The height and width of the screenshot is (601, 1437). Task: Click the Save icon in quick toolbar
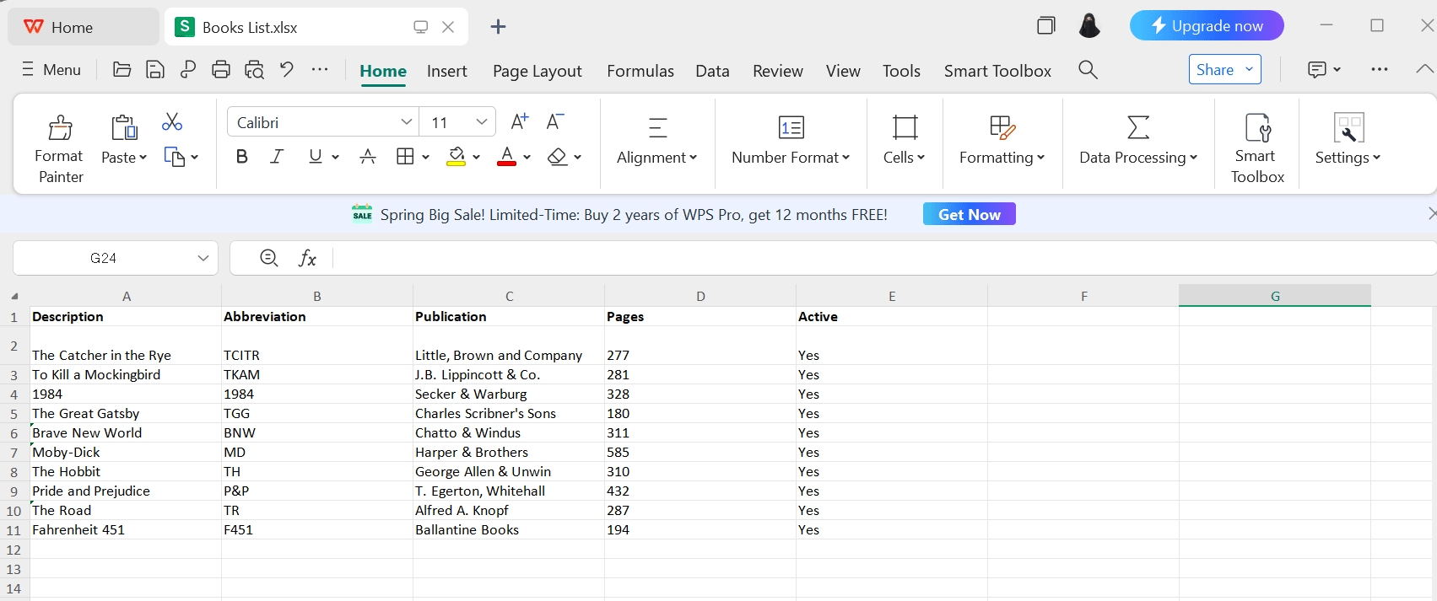tap(155, 70)
